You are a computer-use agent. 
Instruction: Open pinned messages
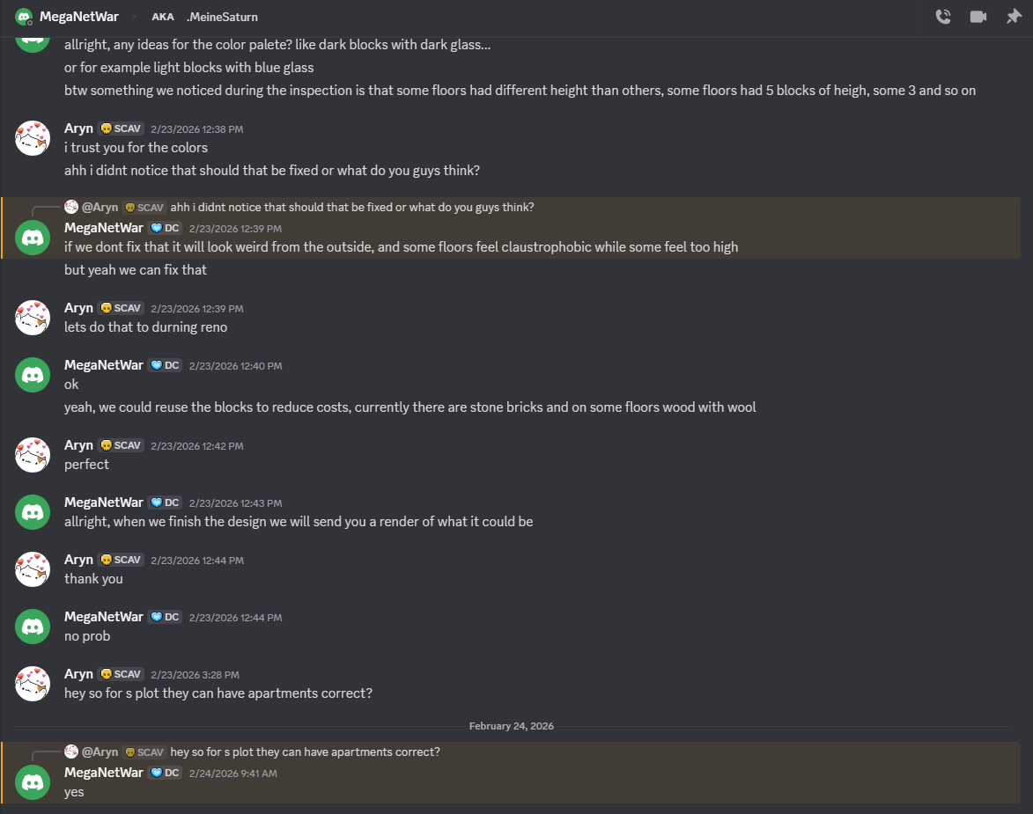(x=1014, y=17)
